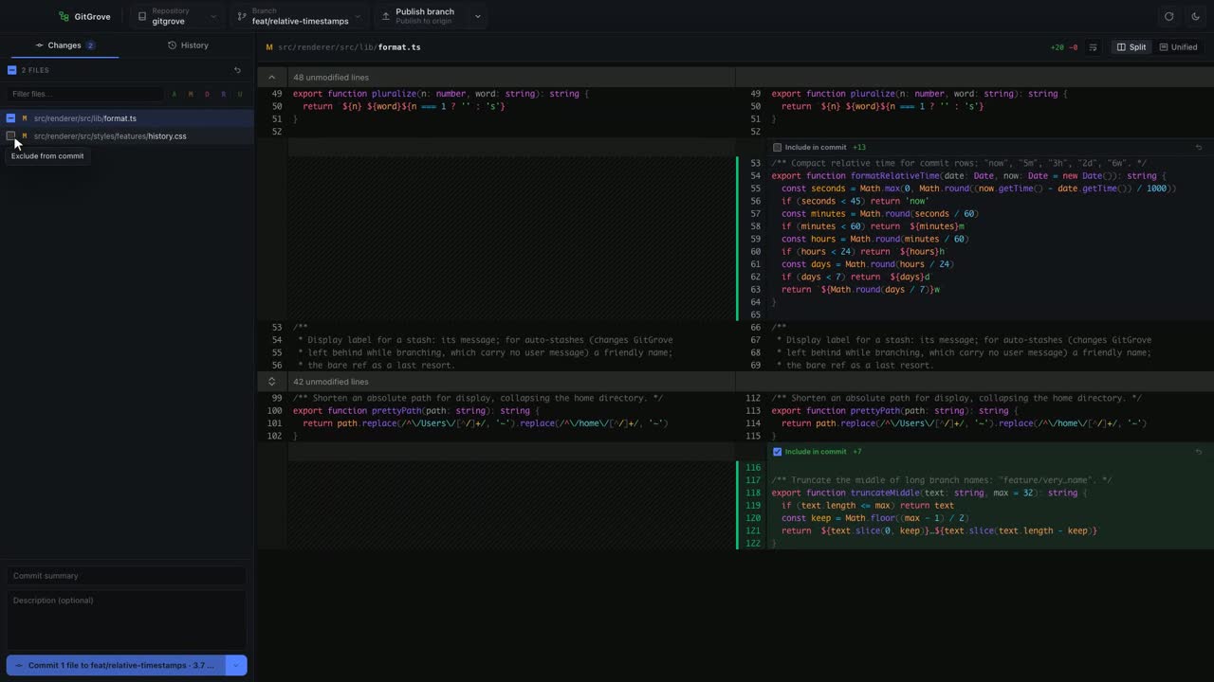Click the -0 deletions count
This screenshot has height=682, width=1214.
click(x=1074, y=47)
